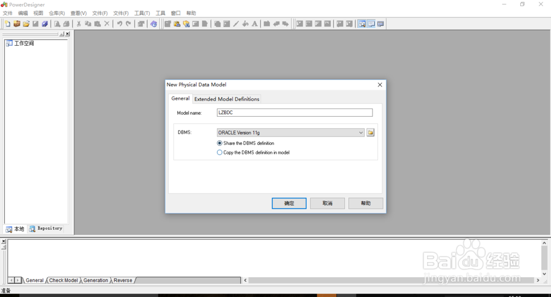551x297 pixels.
Task: Open the 查看(V) menu
Action: (78, 13)
